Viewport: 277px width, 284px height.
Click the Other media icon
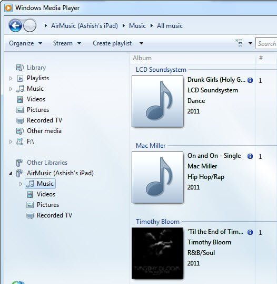20,131
